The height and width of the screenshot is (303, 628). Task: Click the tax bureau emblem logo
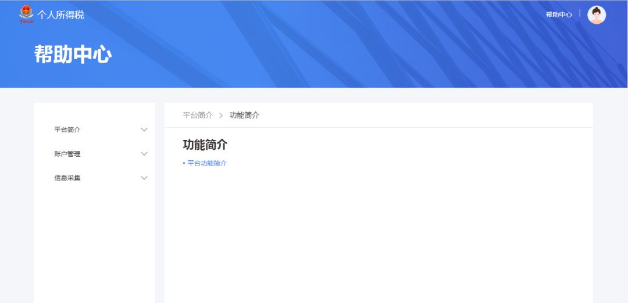point(27,14)
